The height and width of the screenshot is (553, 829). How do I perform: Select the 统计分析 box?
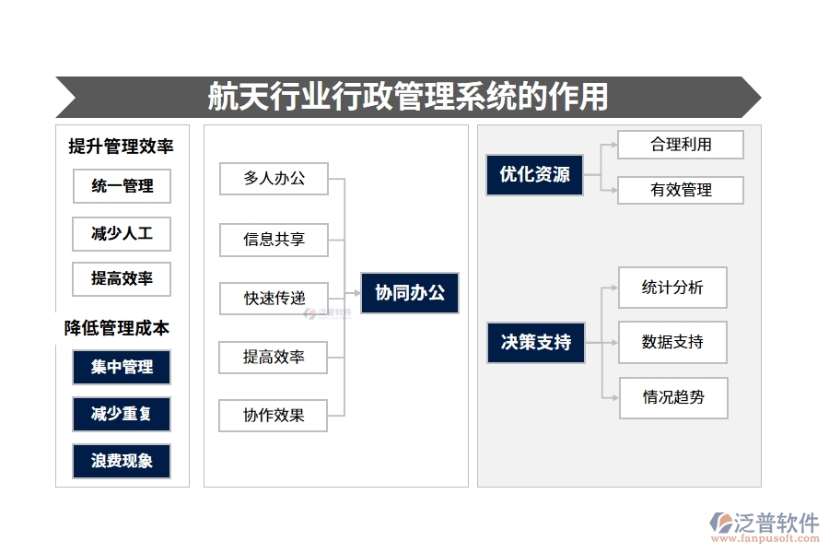[672, 288]
